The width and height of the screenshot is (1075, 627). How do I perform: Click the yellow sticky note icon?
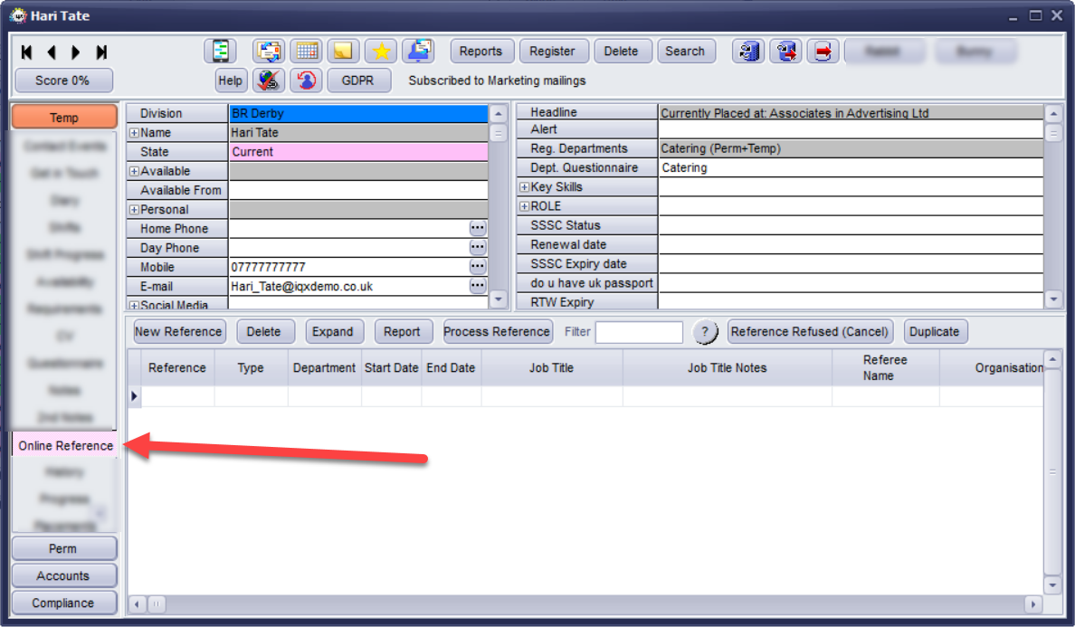click(x=343, y=52)
